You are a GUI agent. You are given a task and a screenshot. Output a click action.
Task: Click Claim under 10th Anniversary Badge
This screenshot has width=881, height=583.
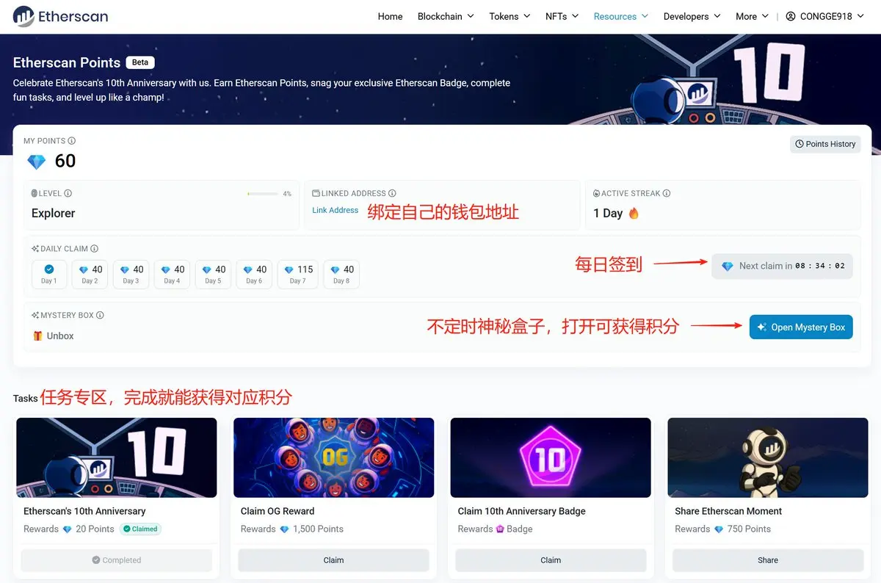pos(551,560)
